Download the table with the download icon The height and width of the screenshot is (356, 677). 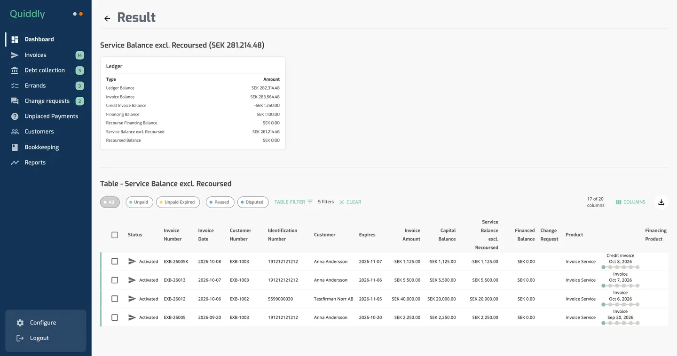(x=661, y=202)
